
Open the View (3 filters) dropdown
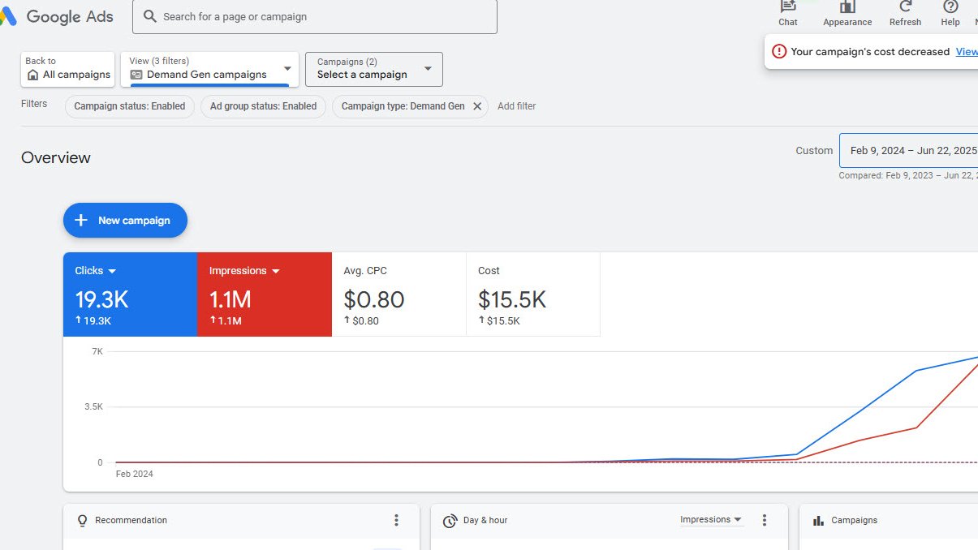click(209, 69)
